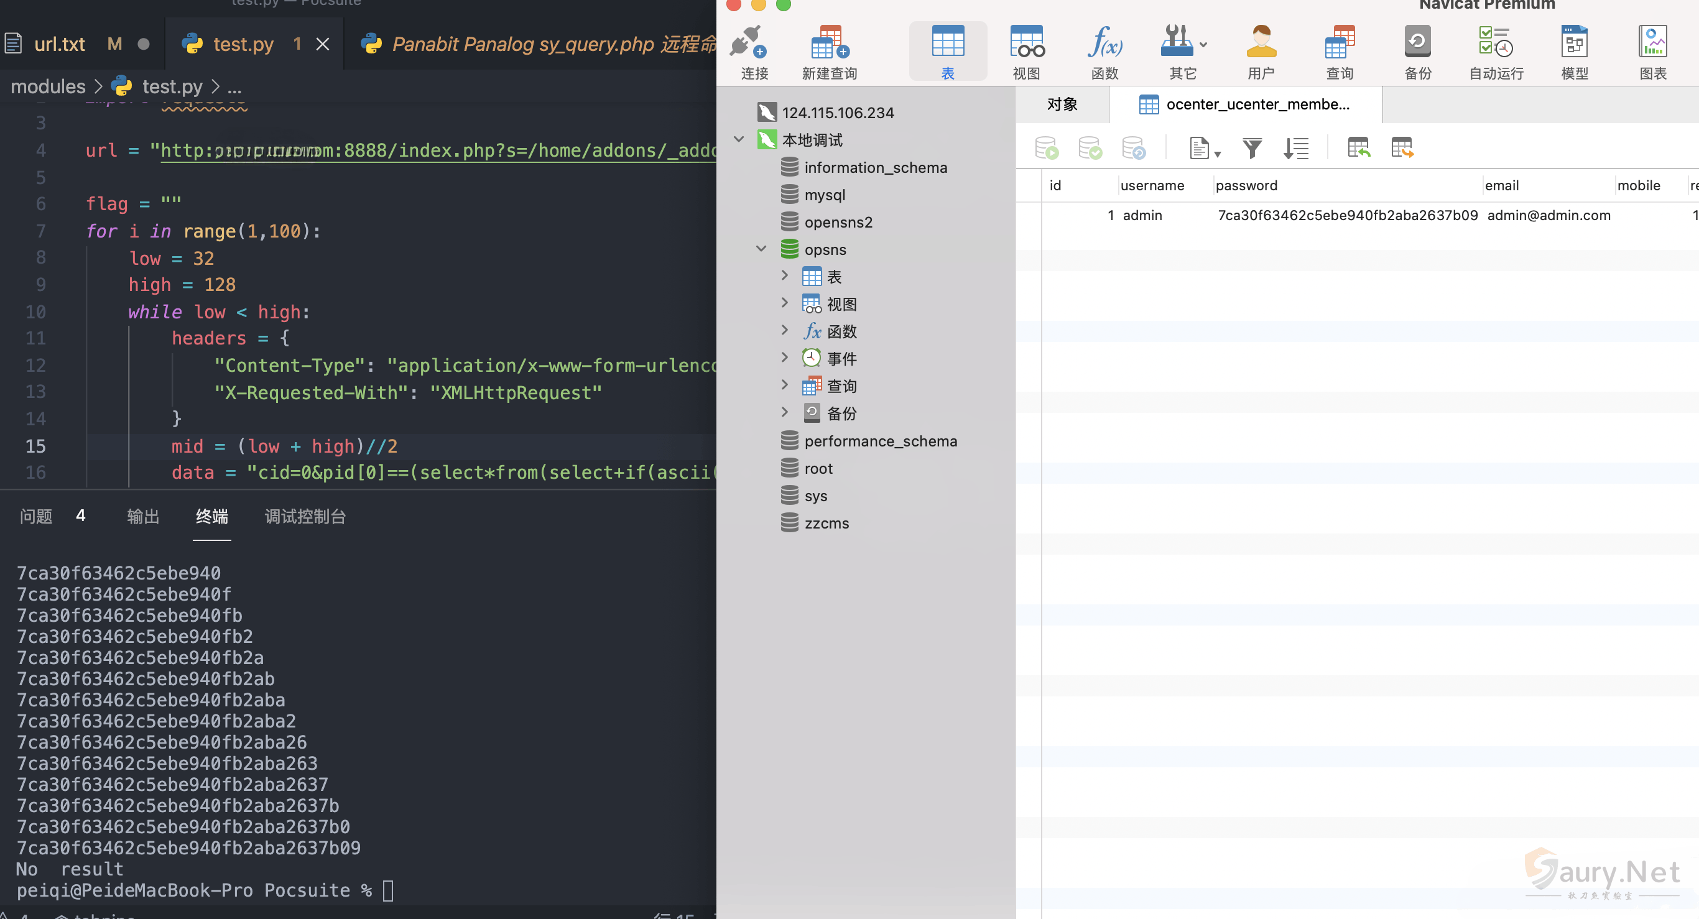This screenshot has width=1699, height=919.
Task: Click the sort icon in table toolbar
Action: [x=1295, y=147]
